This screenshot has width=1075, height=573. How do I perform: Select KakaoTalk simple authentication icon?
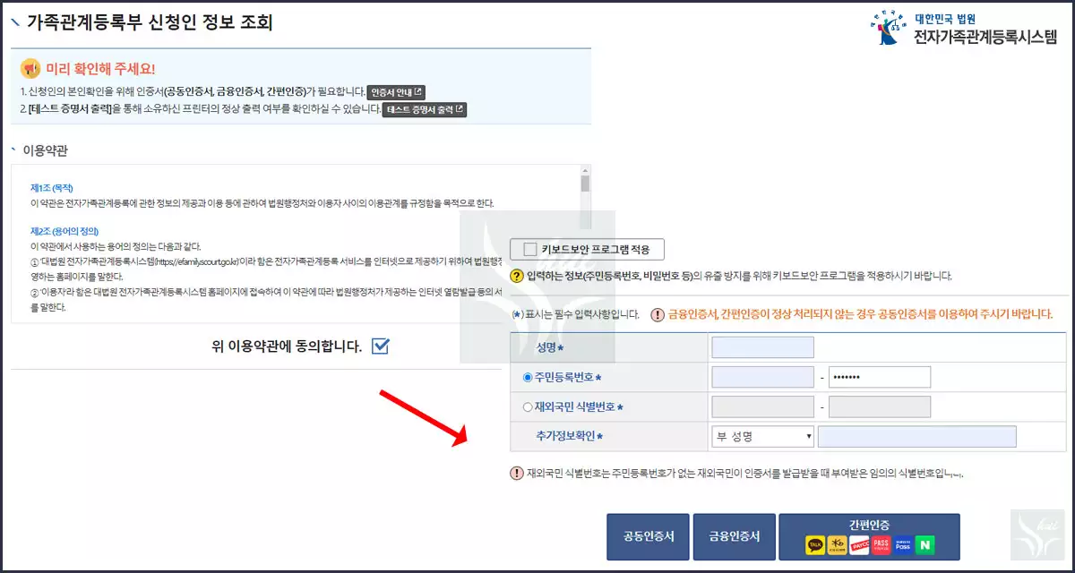coord(814,545)
